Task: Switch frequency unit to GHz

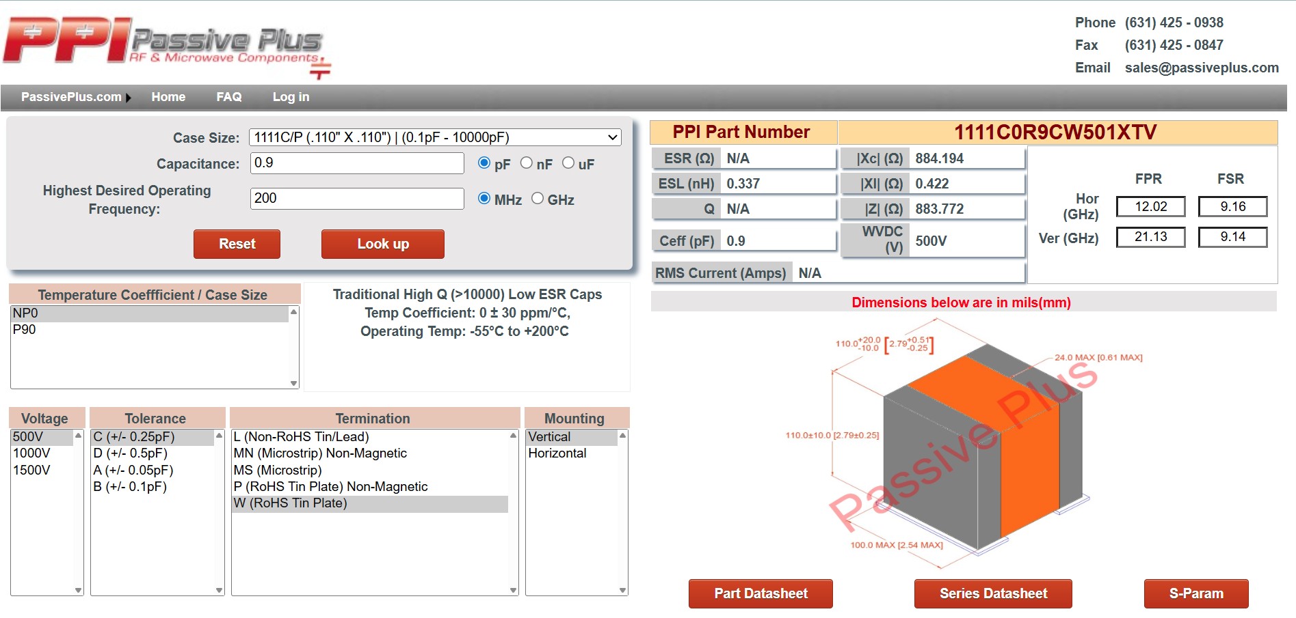Action: 538,198
